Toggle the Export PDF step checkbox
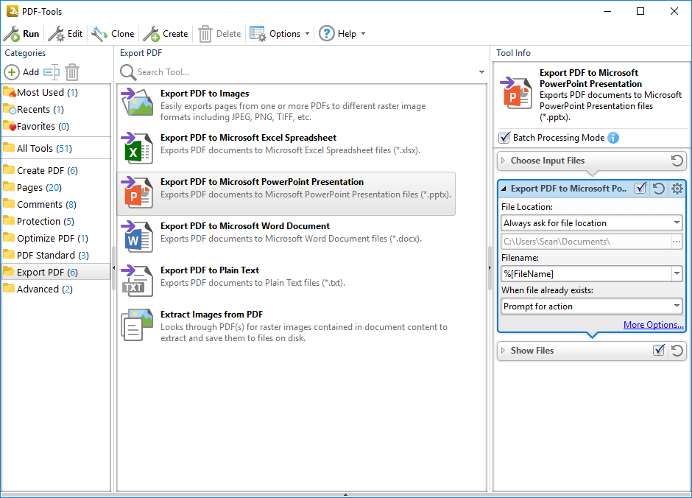Image resolution: width=692 pixels, height=498 pixels. pos(640,189)
